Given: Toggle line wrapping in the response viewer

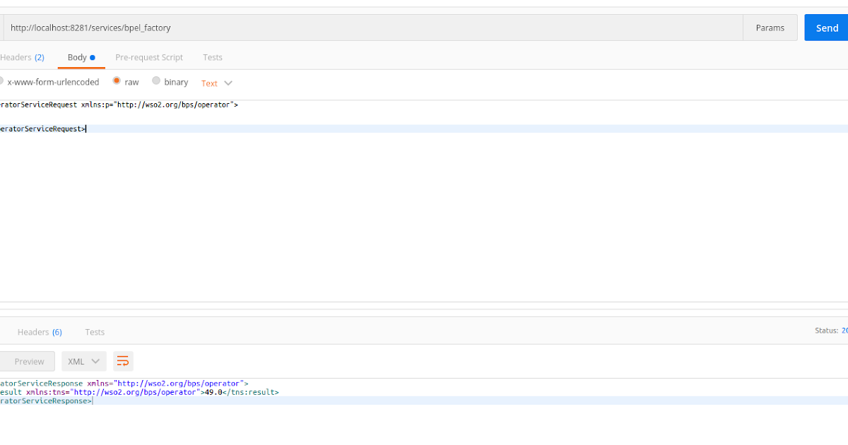Looking at the screenshot, I should (x=123, y=361).
